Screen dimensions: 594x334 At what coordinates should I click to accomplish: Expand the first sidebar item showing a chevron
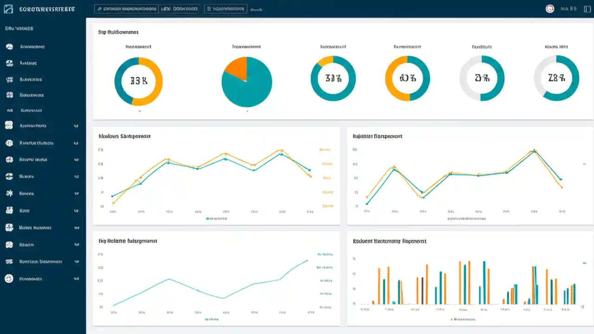coord(77,125)
